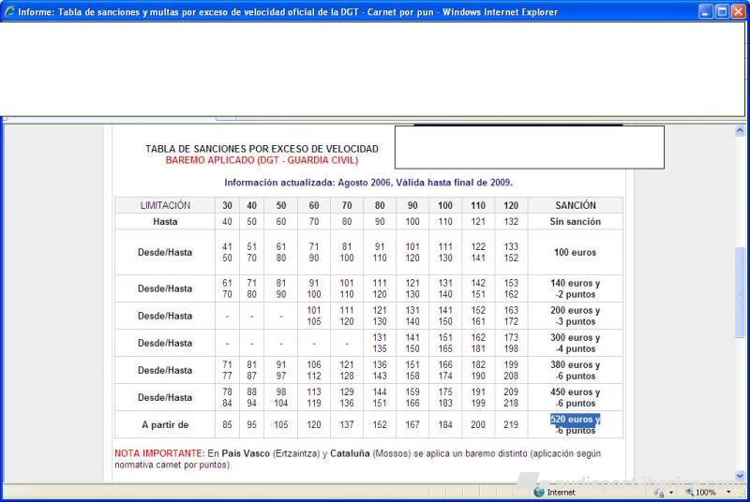The height and width of the screenshot is (502, 750).
Task: Click '85' in the A partir de row
Action: click(227, 424)
